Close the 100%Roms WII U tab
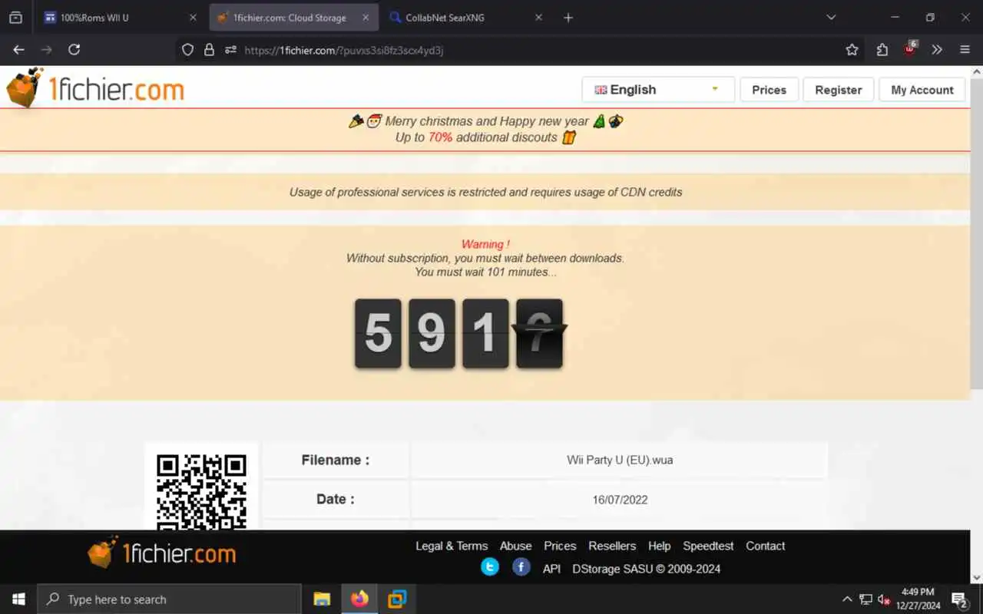The height and width of the screenshot is (614, 983). pyautogui.click(x=193, y=18)
